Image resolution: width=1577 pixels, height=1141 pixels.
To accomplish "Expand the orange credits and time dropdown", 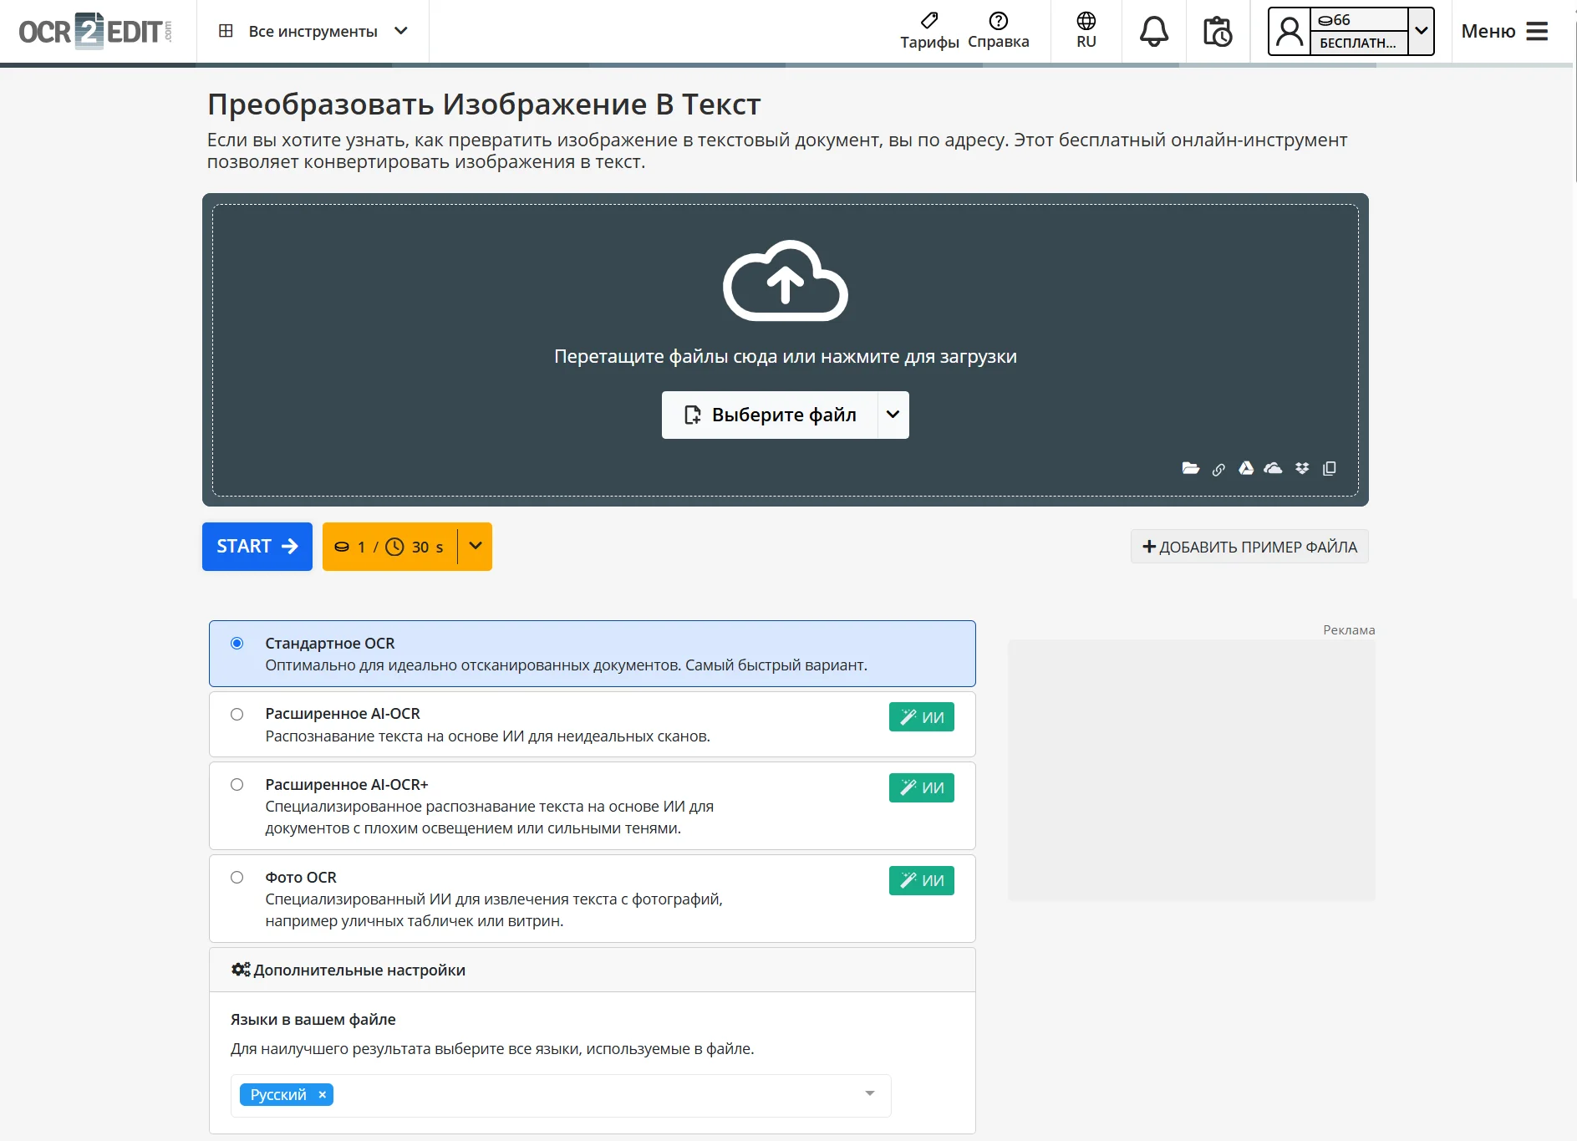I will point(476,547).
